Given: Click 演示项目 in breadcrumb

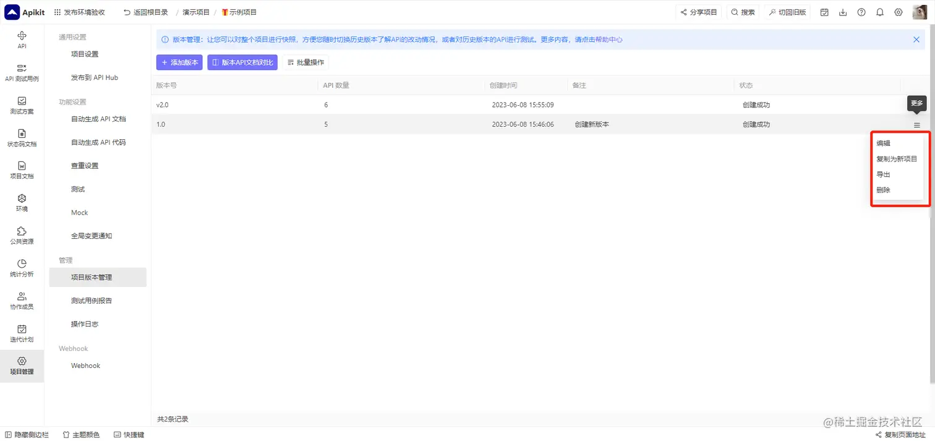Looking at the screenshot, I should [x=196, y=12].
